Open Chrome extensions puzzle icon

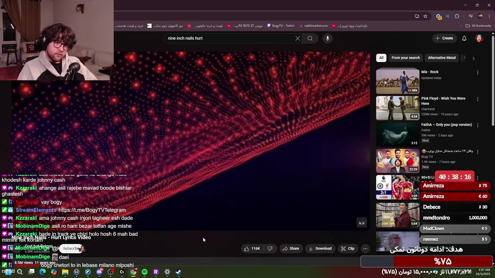(x=457, y=16)
